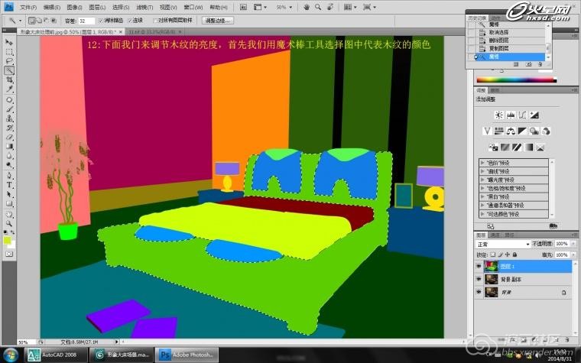Viewport: 581px width, 363px height.
Task: Select the Blur tool
Action: point(9,156)
